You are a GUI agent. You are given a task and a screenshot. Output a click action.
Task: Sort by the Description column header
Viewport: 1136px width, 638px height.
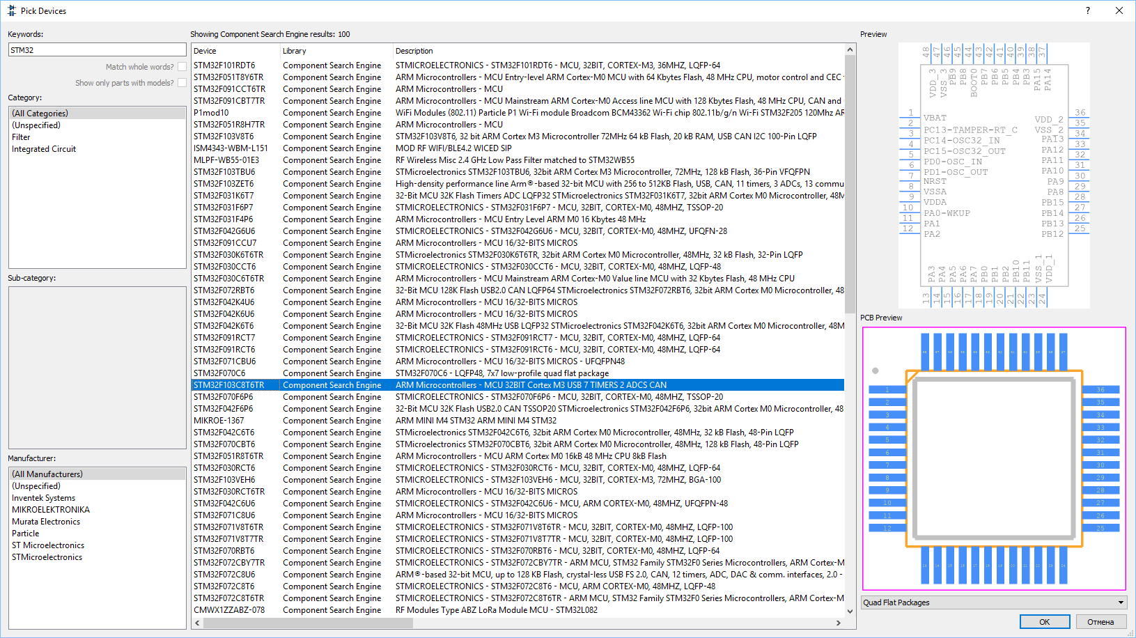point(618,51)
